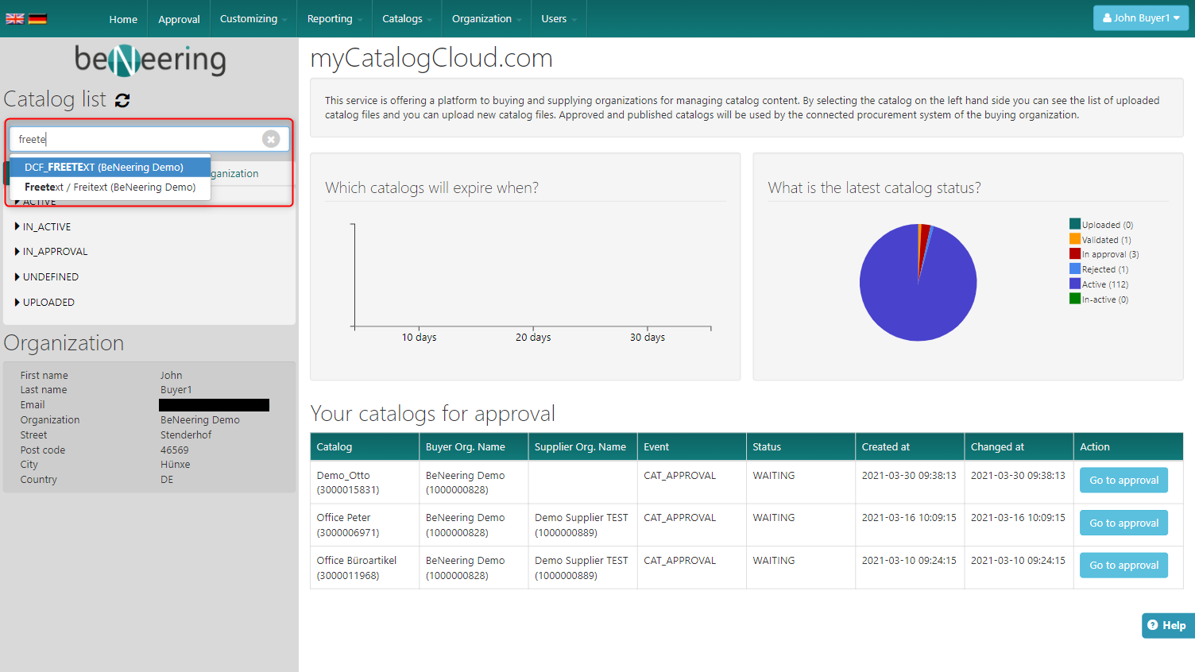The image size is (1195, 672).
Task: Open the John Buyer1 user menu
Action: click(1140, 18)
